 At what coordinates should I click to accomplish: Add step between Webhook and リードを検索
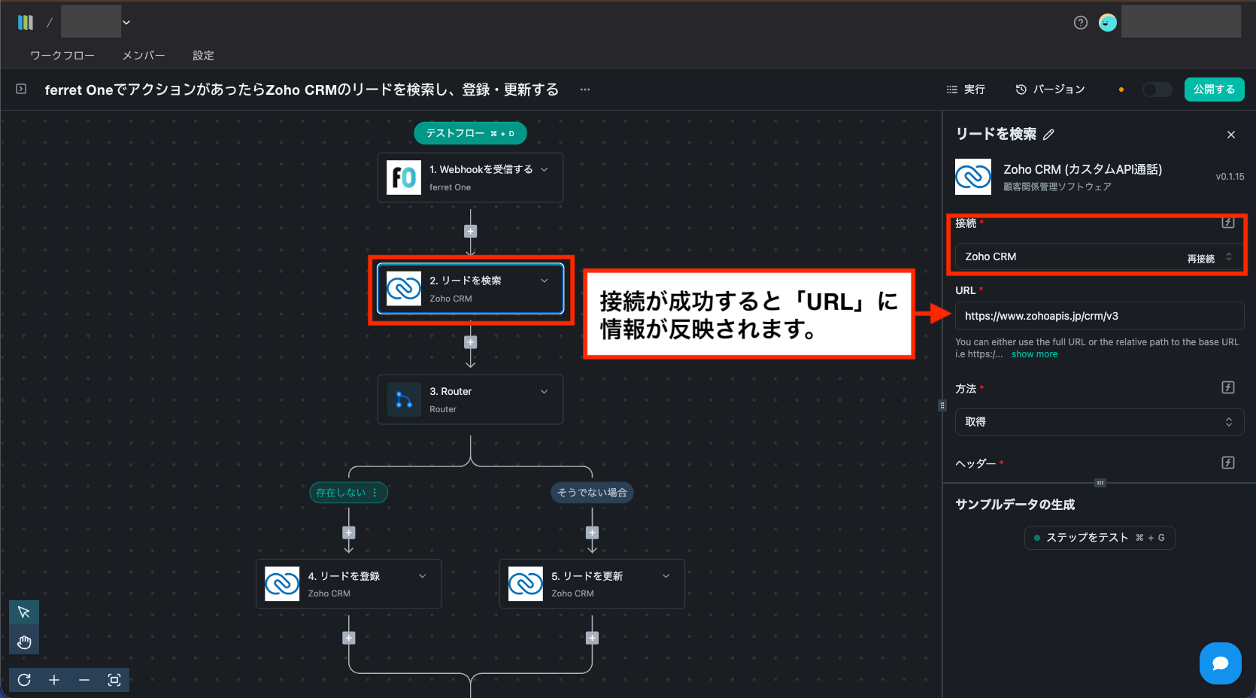471,232
